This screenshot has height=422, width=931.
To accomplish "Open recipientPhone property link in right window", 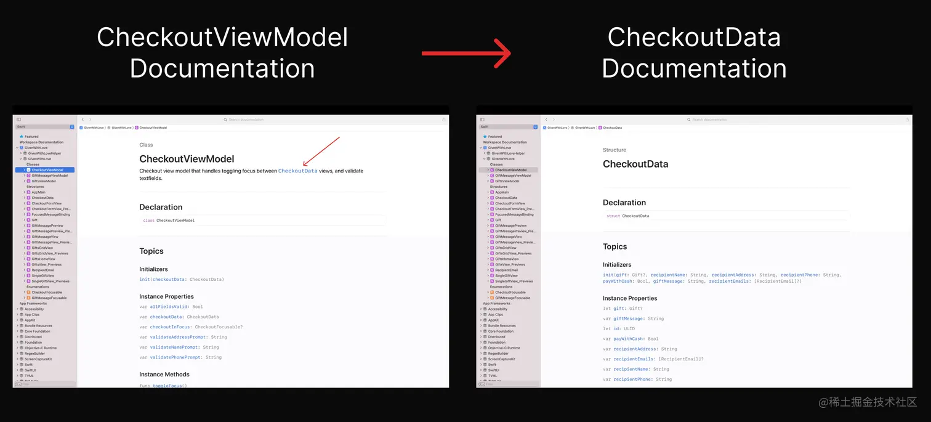I will click(632, 379).
